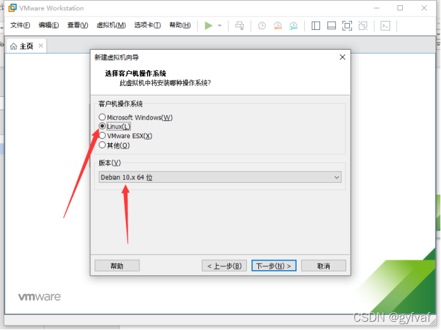
Task: Click the 下一步(N) > next button
Action: [274, 266]
